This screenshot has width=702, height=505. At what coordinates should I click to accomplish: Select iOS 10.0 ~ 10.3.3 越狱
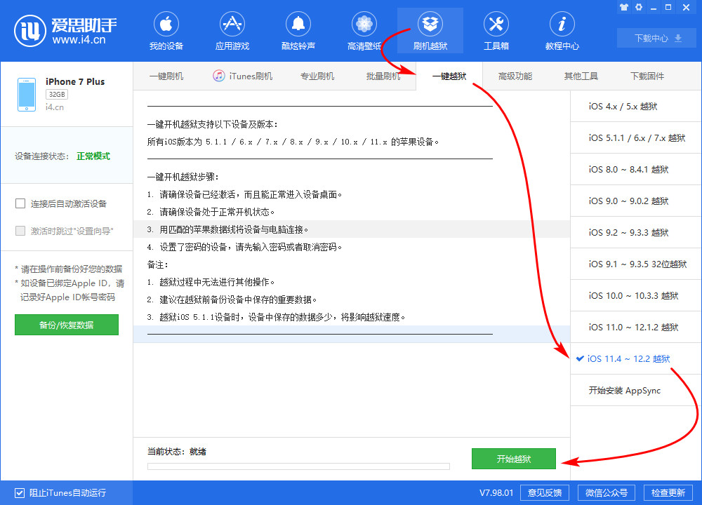coord(636,296)
